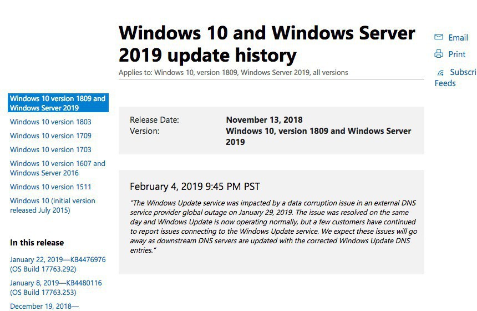Choose Windows 10 version 1703
This screenshot has width=477, height=311.
point(50,149)
